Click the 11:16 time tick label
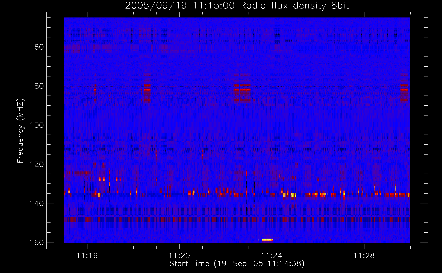 pos(87,256)
